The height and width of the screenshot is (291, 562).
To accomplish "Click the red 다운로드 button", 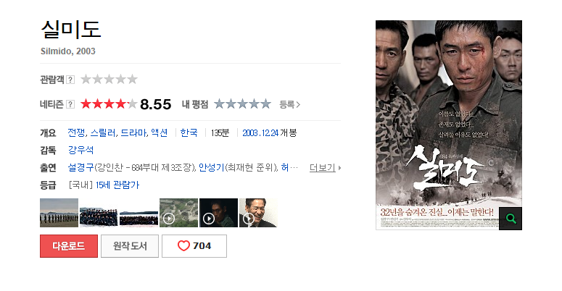I will click(69, 246).
